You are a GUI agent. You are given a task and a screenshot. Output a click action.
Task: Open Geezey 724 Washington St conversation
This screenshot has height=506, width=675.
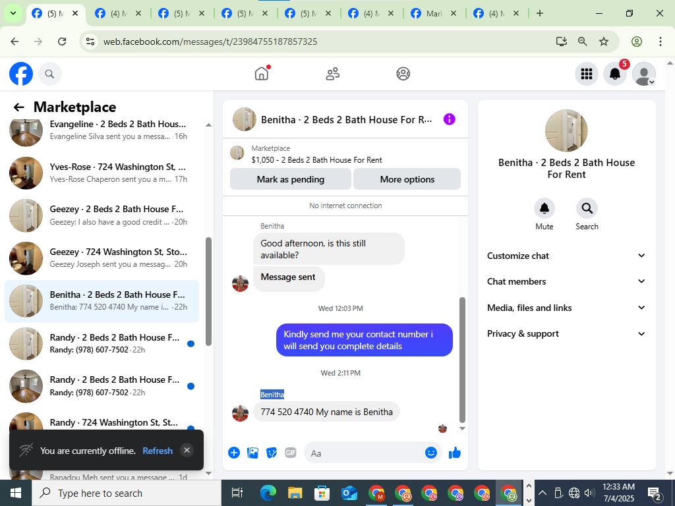coord(102,258)
